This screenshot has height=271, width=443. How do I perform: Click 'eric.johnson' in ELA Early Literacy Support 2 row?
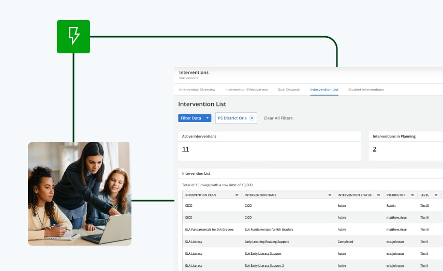(x=395, y=266)
